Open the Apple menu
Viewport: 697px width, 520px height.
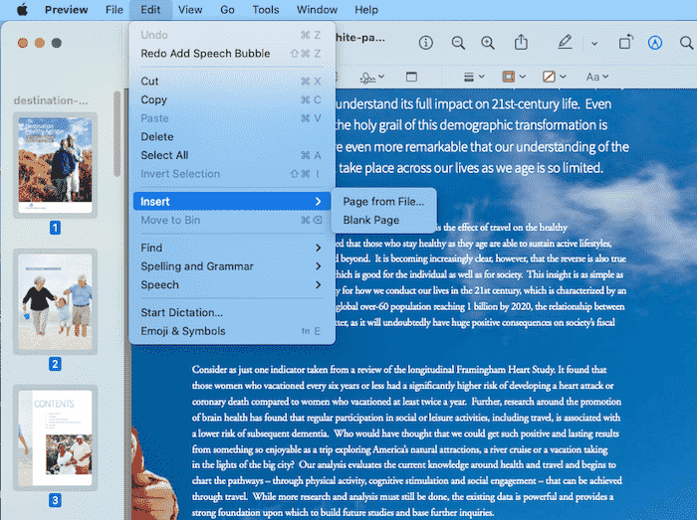coord(22,9)
